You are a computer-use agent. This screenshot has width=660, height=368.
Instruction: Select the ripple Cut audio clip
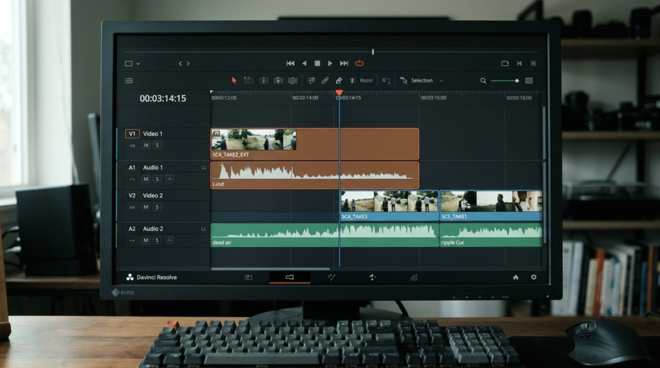click(x=490, y=235)
